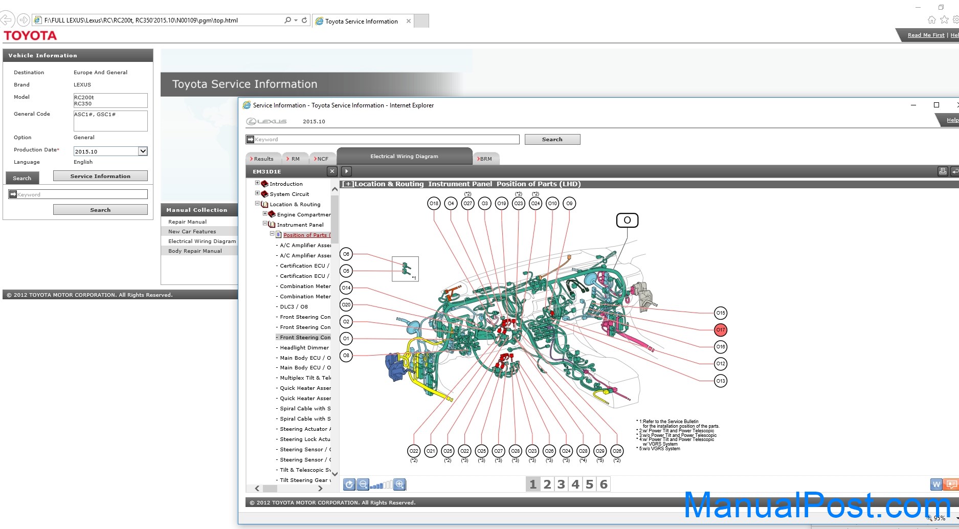Open the address bar search dropdown arrow

(x=296, y=20)
